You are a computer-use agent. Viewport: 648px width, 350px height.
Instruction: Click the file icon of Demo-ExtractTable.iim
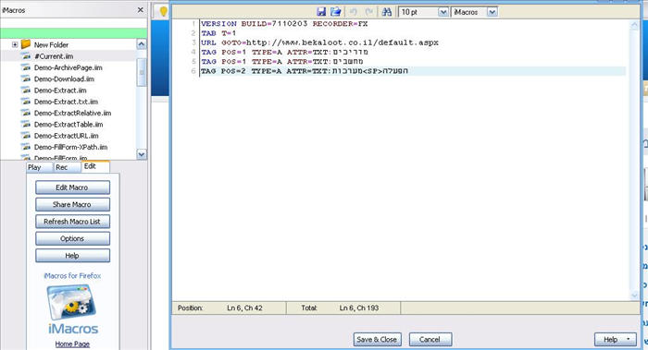click(26, 124)
